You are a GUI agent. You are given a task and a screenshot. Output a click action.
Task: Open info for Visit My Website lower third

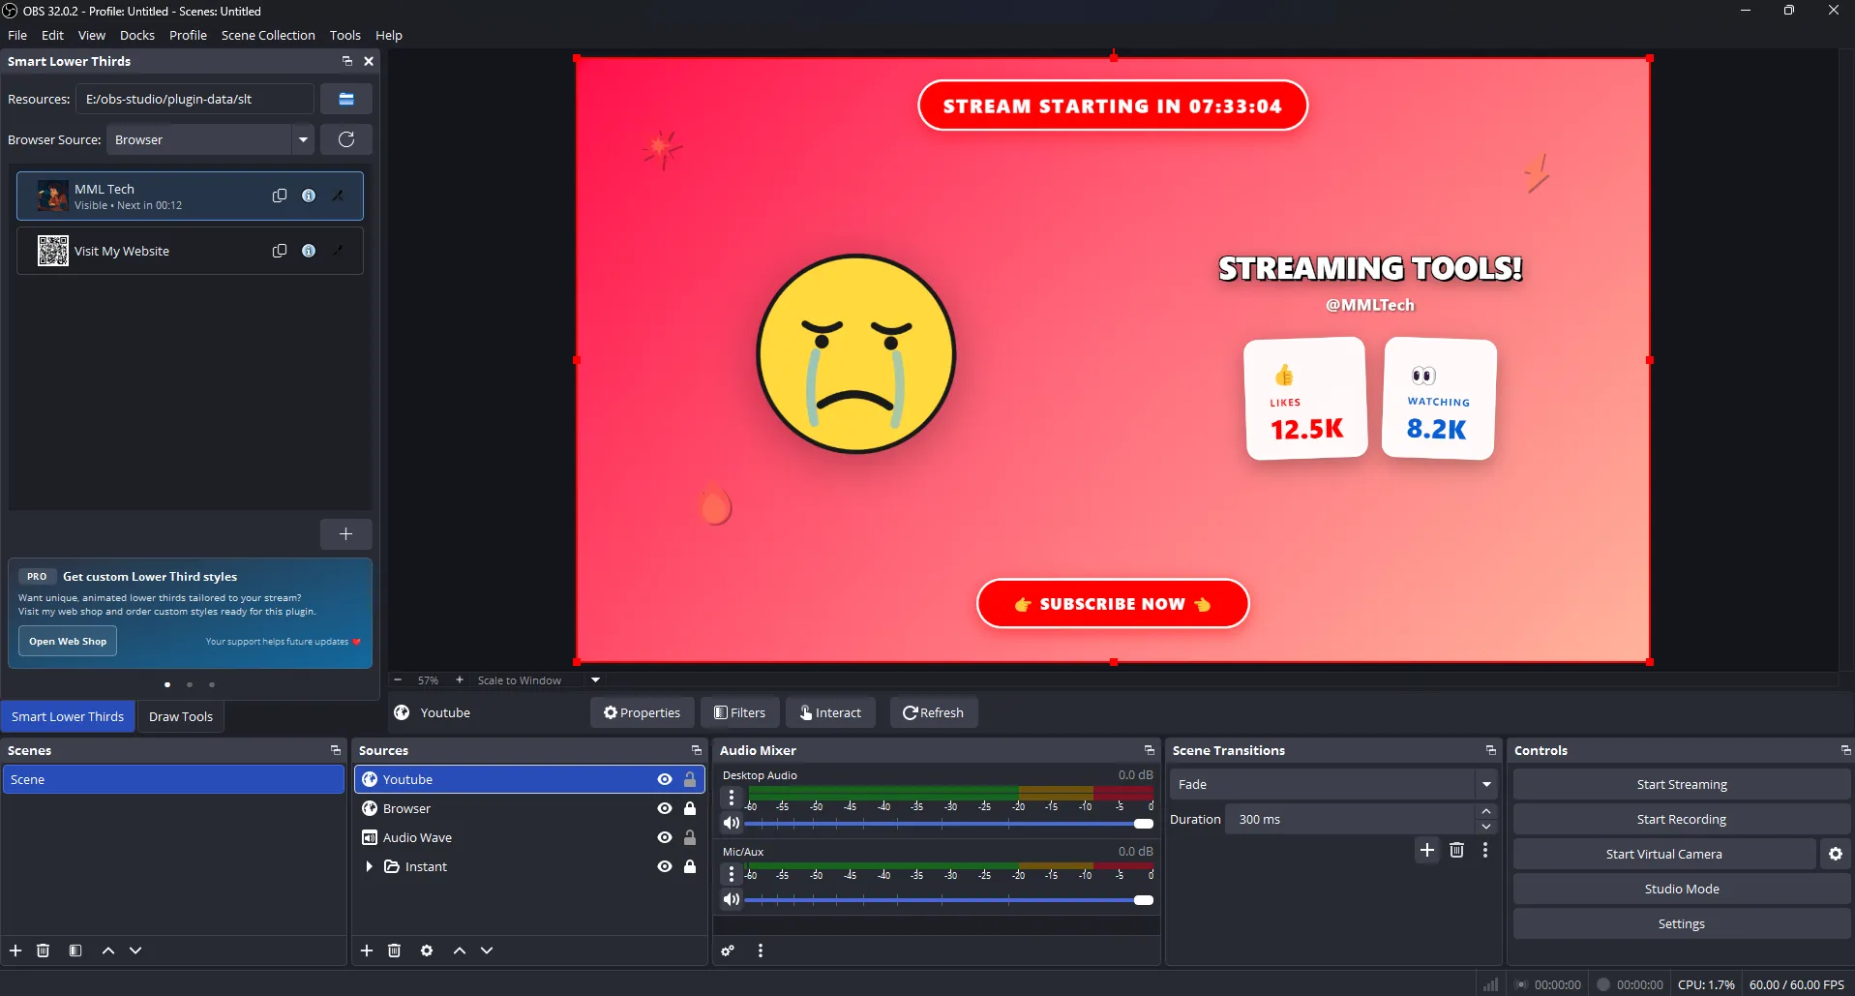coord(309,250)
